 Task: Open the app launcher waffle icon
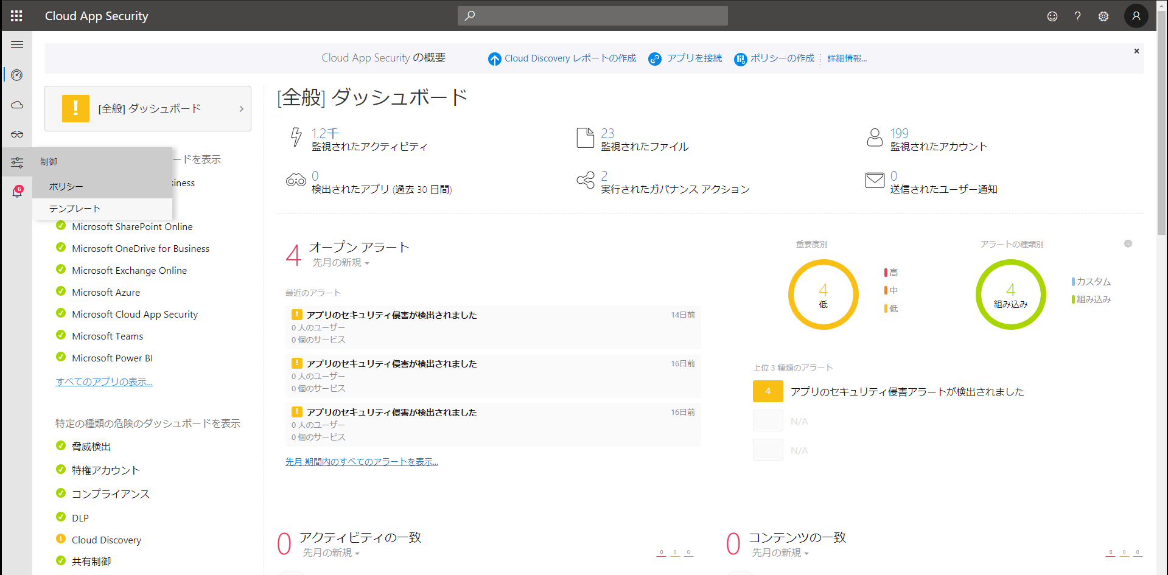coord(16,16)
